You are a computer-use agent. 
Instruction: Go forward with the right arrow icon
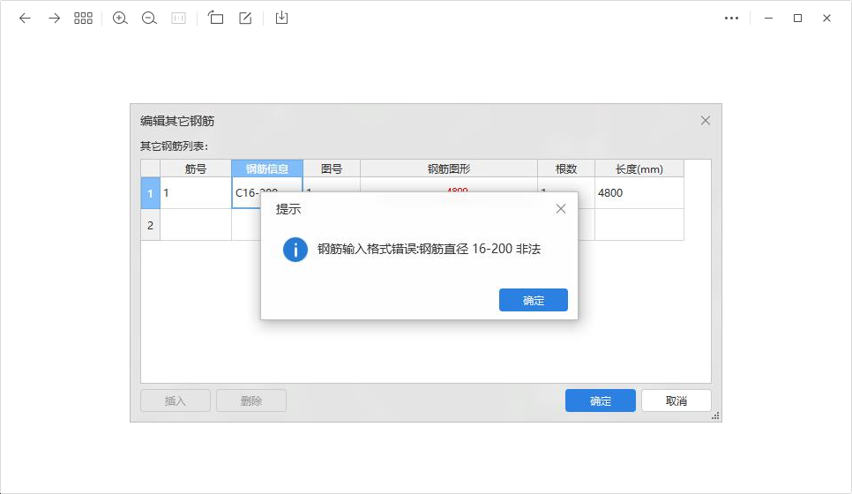coord(55,18)
